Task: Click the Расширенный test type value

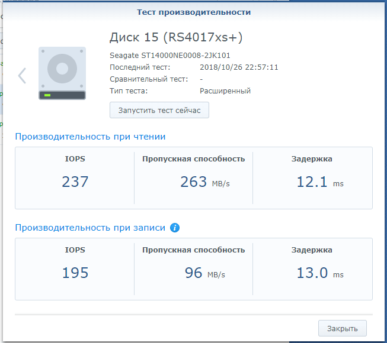Action: [x=225, y=91]
